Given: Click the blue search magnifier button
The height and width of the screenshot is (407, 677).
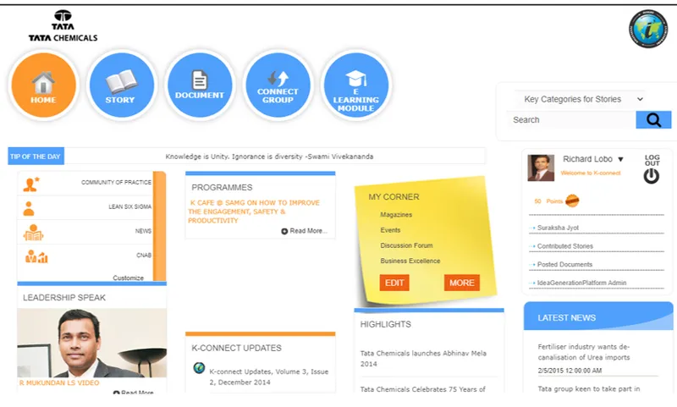Looking at the screenshot, I should (x=653, y=120).
